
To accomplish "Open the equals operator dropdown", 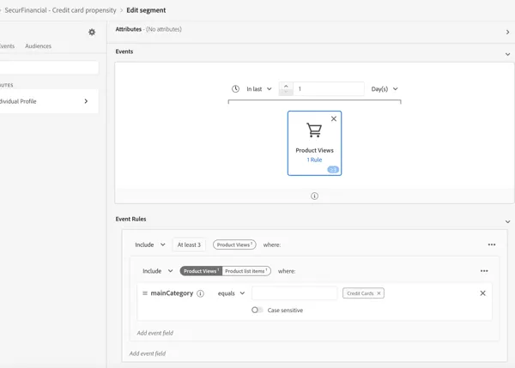I will (x=231, y=293).
